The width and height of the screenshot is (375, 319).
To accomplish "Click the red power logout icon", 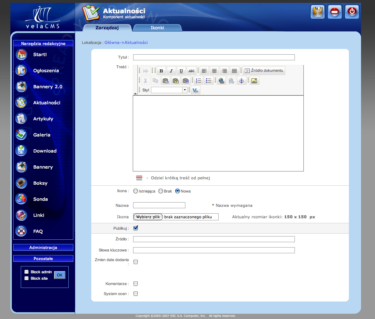I will (x=352, y=12).
